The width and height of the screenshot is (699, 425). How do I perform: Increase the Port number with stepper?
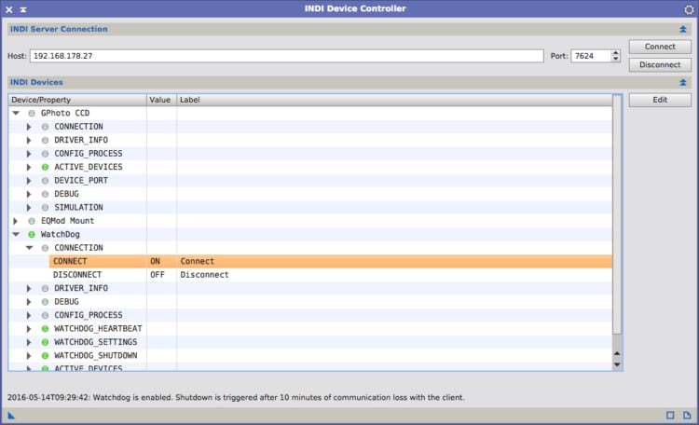coord(616,52)
